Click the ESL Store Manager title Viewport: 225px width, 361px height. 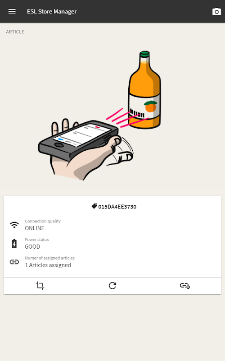click(52, 12)
